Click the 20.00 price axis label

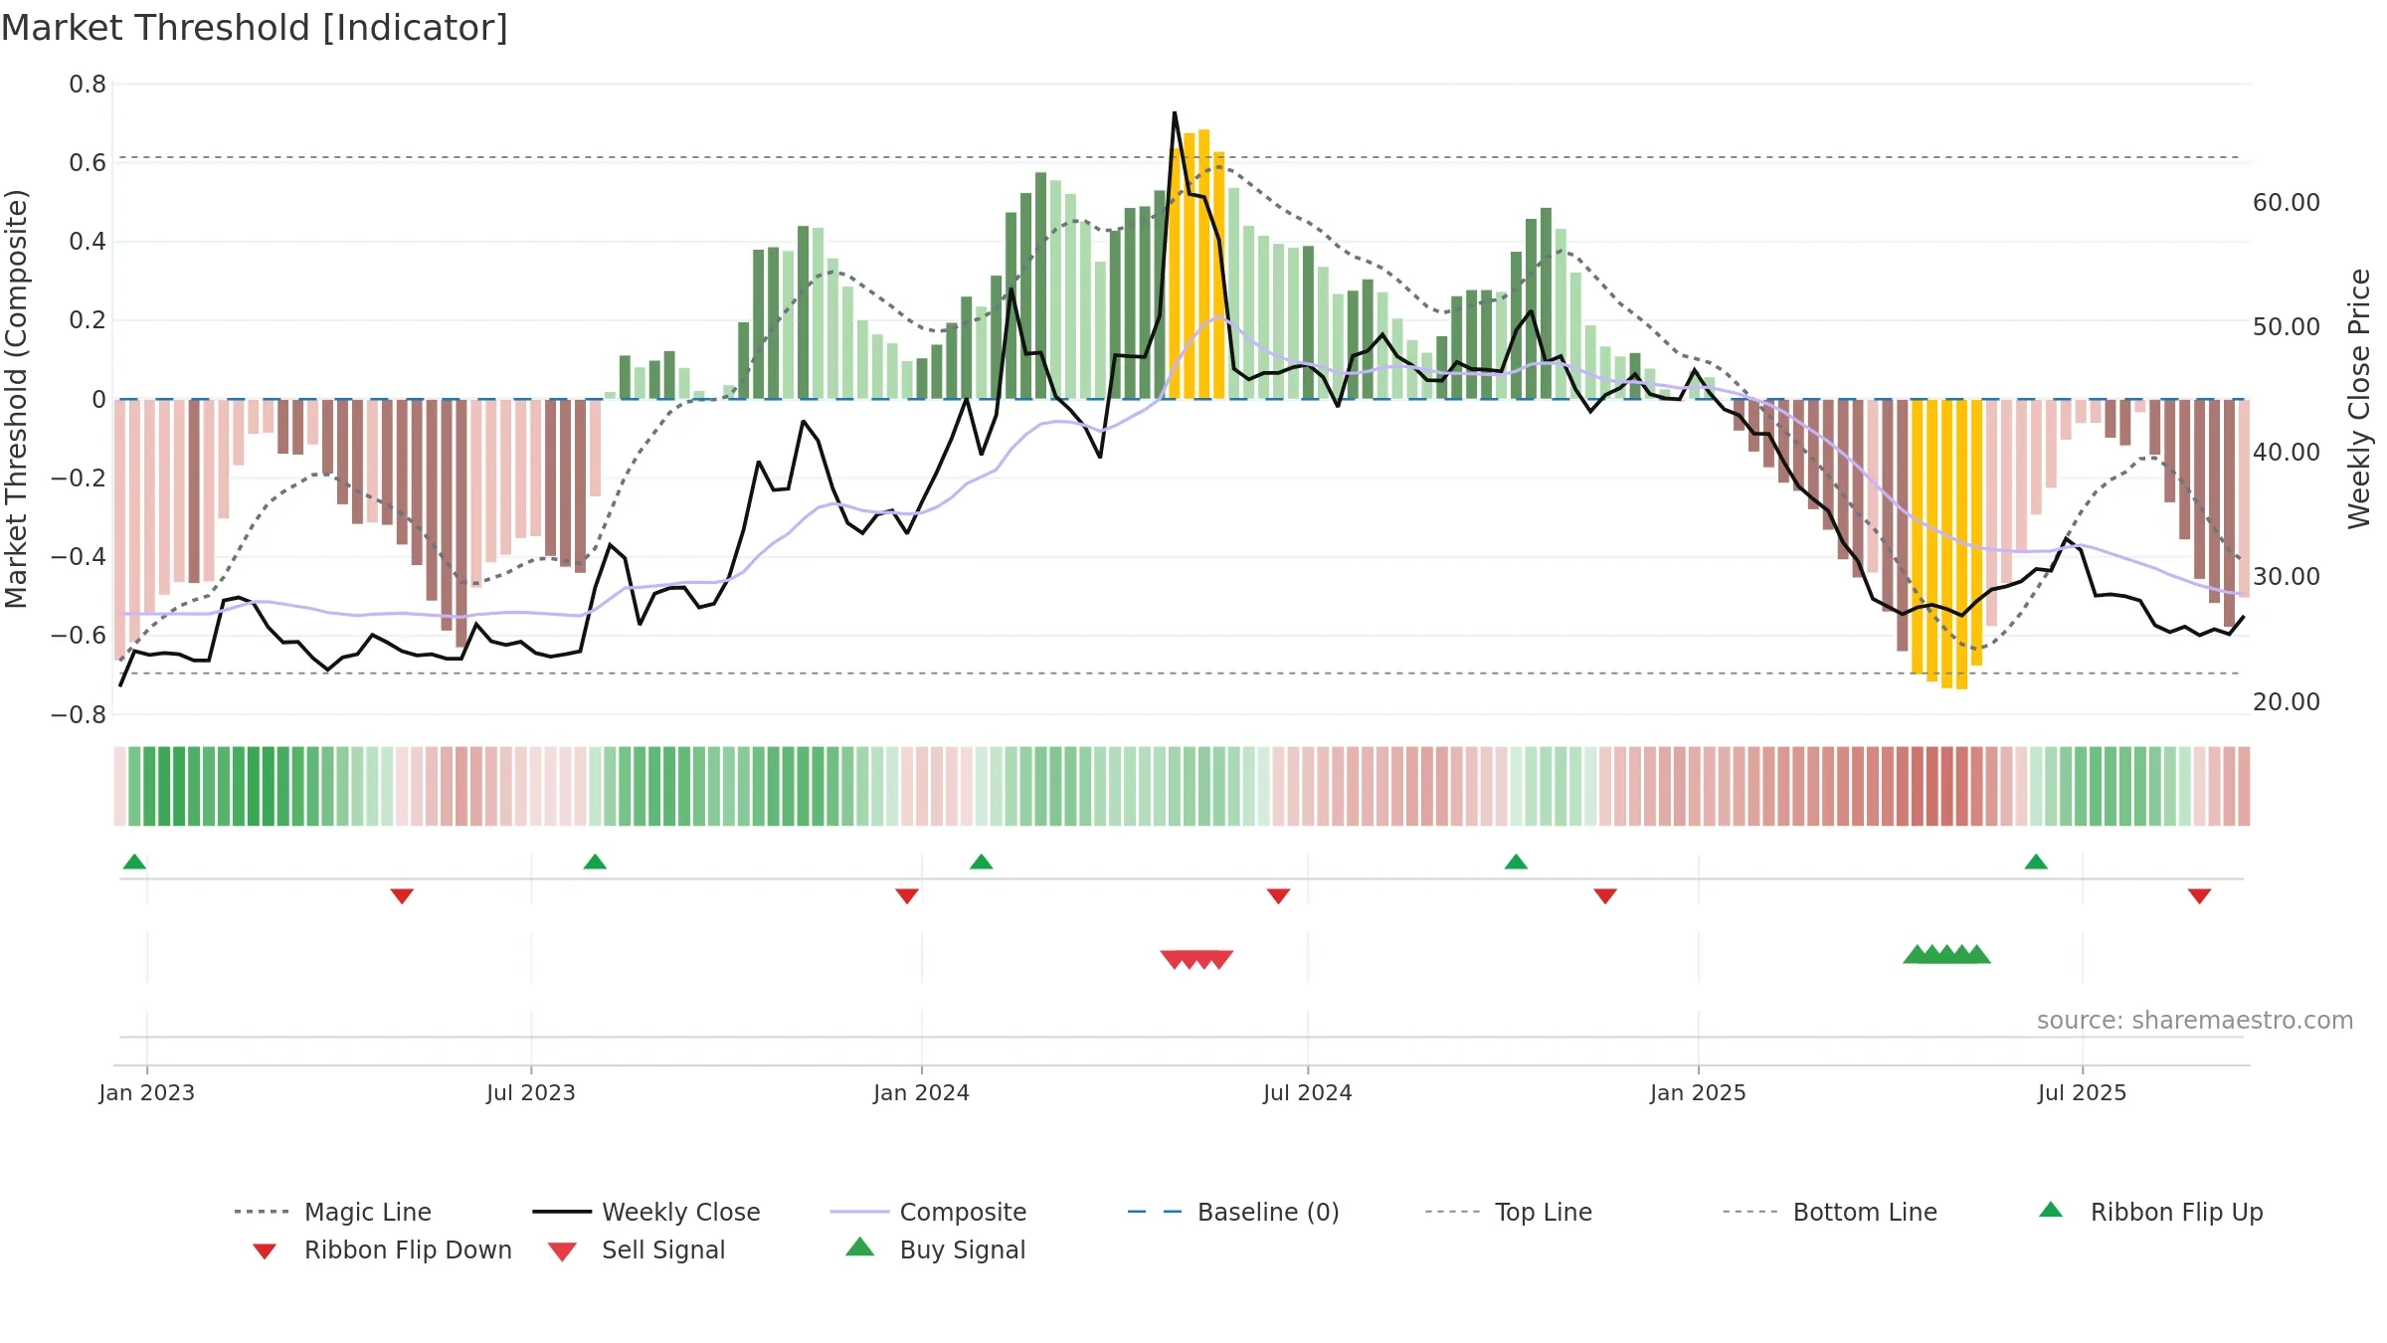coord(2287,702)
